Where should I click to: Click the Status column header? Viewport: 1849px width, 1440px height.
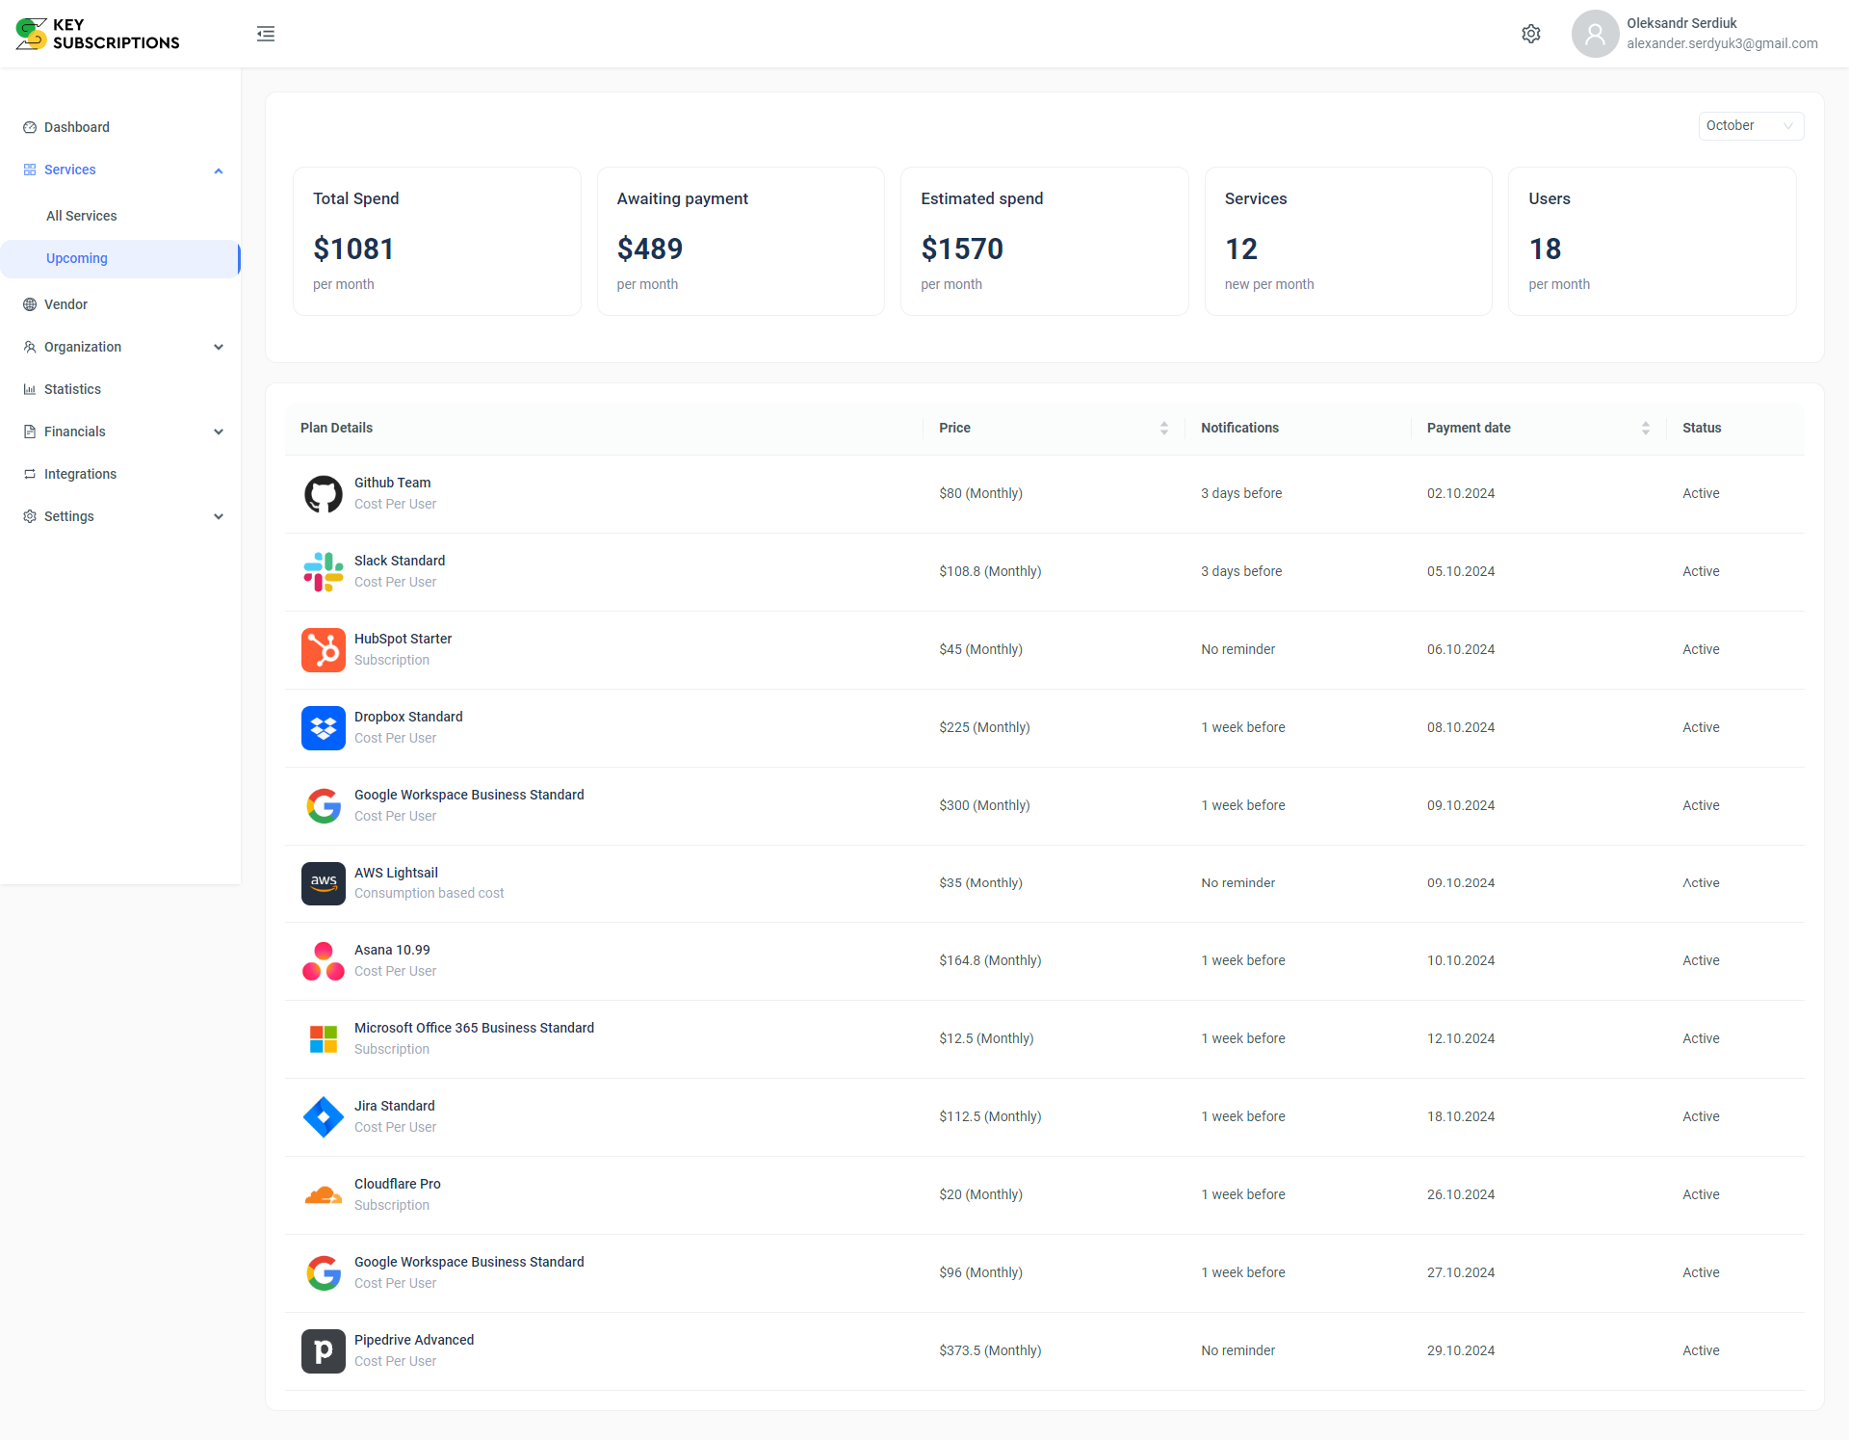tap(1702, 428)
